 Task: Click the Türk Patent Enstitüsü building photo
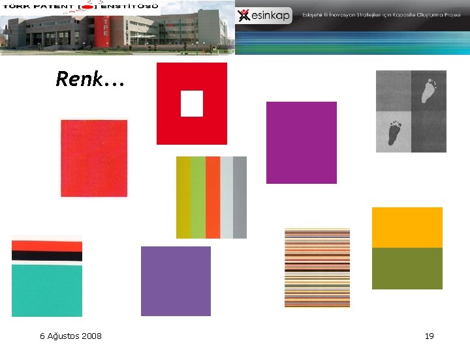[x=117, y=31]
